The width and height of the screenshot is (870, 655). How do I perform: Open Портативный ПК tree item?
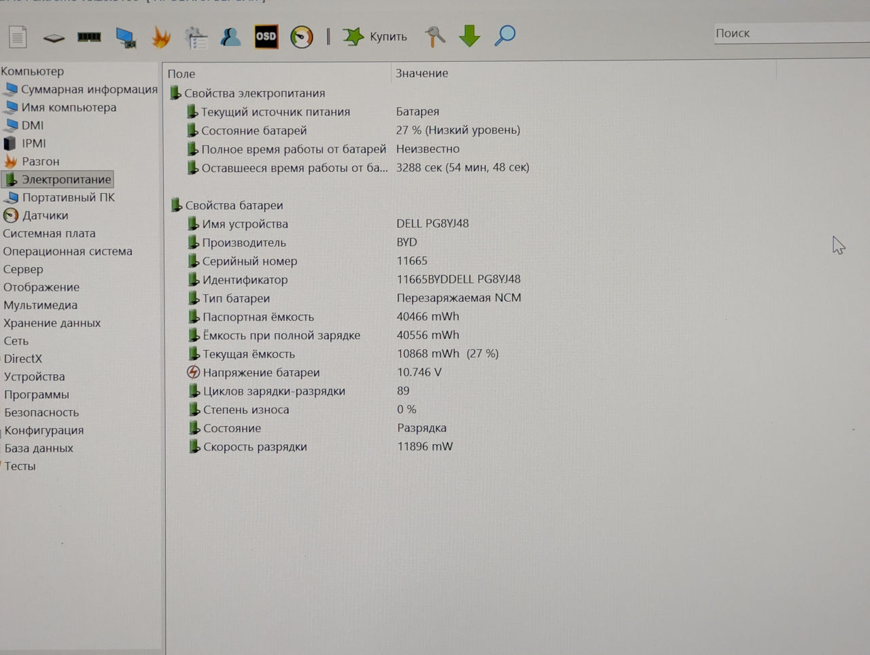[59, 197]
